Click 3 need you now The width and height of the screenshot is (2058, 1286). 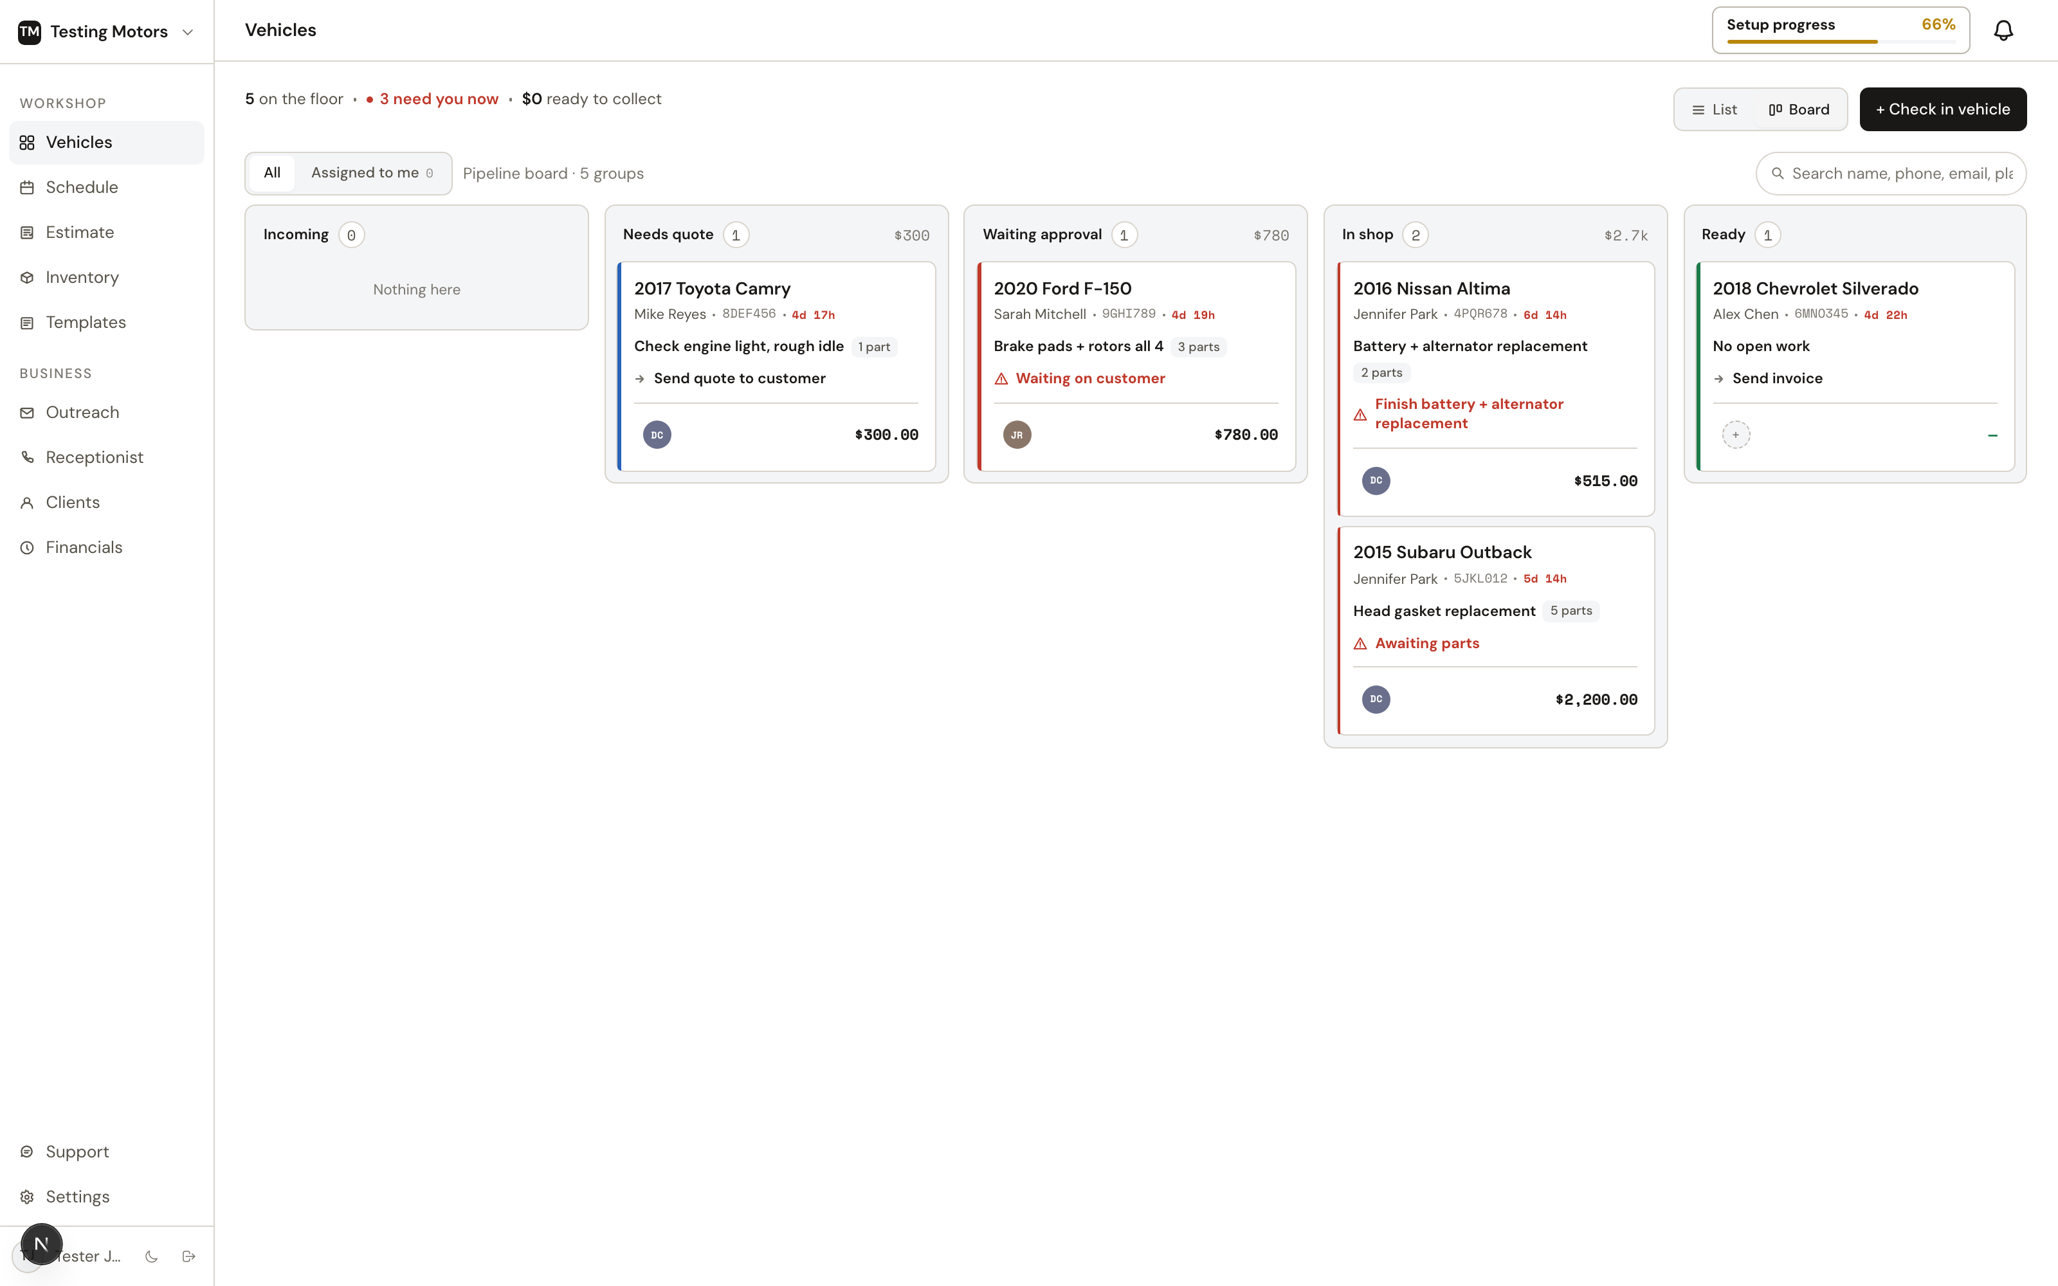click(x=432, y=100)
